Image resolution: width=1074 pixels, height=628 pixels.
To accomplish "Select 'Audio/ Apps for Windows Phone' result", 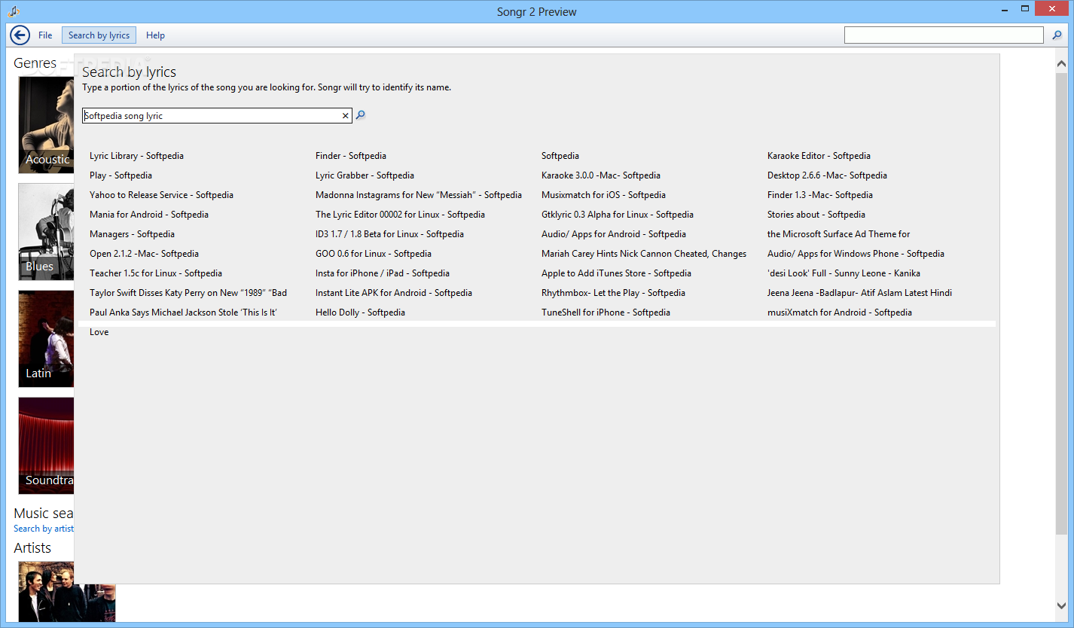I will (856, 254).
